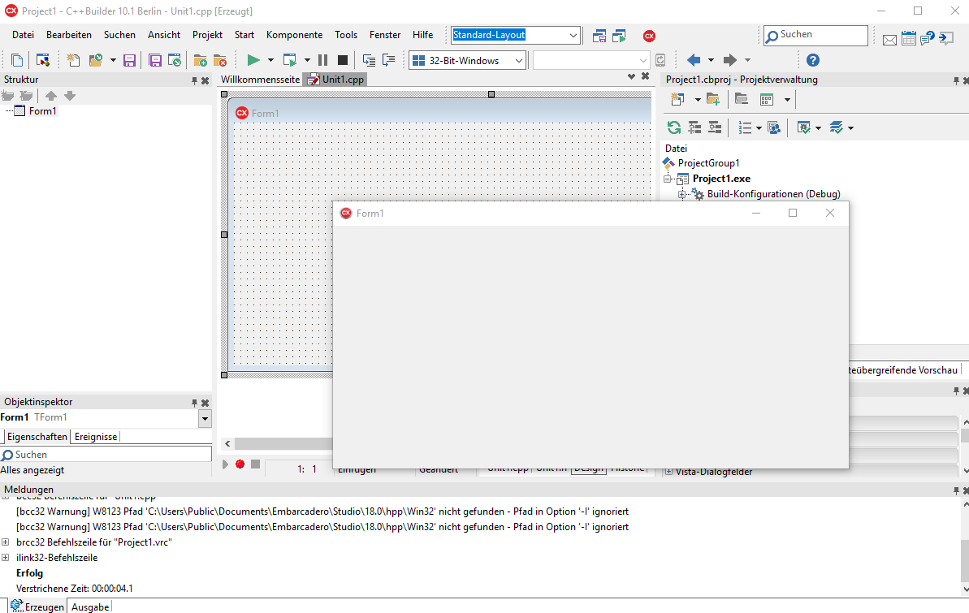Screen dimensions: 969x613
Task: Switch to the Eigenschaften tab
Action: (37, 436)
